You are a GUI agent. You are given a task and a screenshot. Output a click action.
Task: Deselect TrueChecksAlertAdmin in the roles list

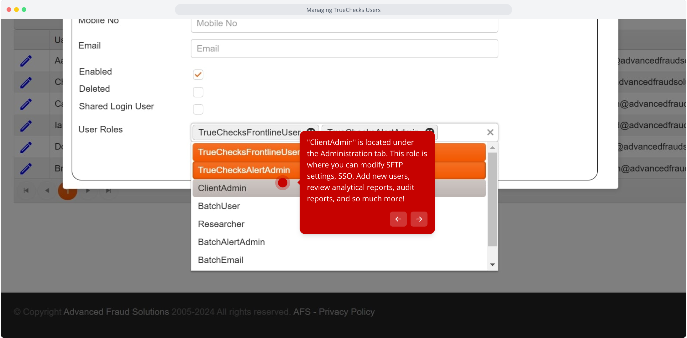(339, 170)
